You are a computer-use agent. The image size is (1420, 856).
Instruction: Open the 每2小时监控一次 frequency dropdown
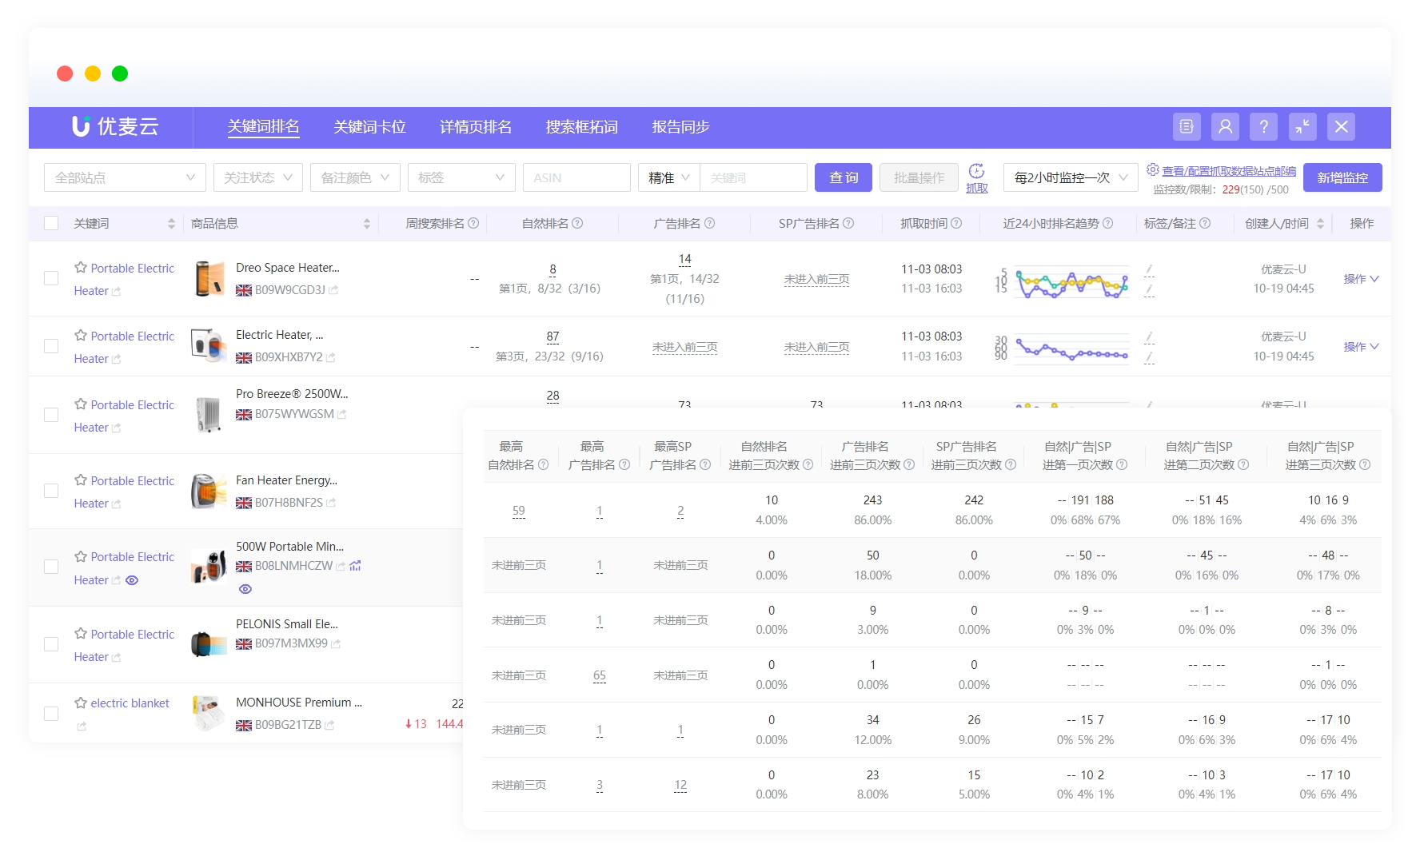tap(1071, 177)
